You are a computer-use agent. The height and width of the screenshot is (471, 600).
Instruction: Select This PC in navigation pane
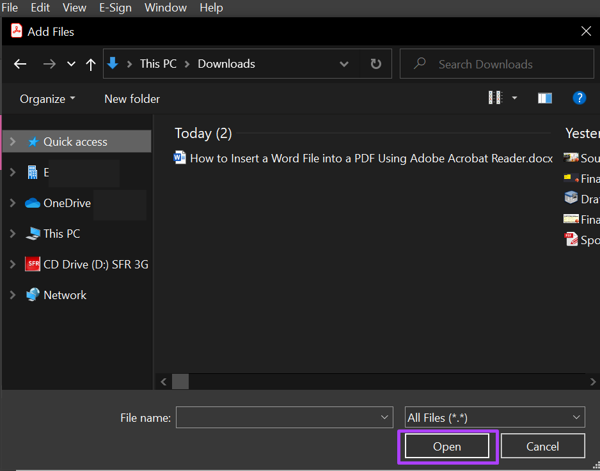pyautogui.click(x=61, y=234)
